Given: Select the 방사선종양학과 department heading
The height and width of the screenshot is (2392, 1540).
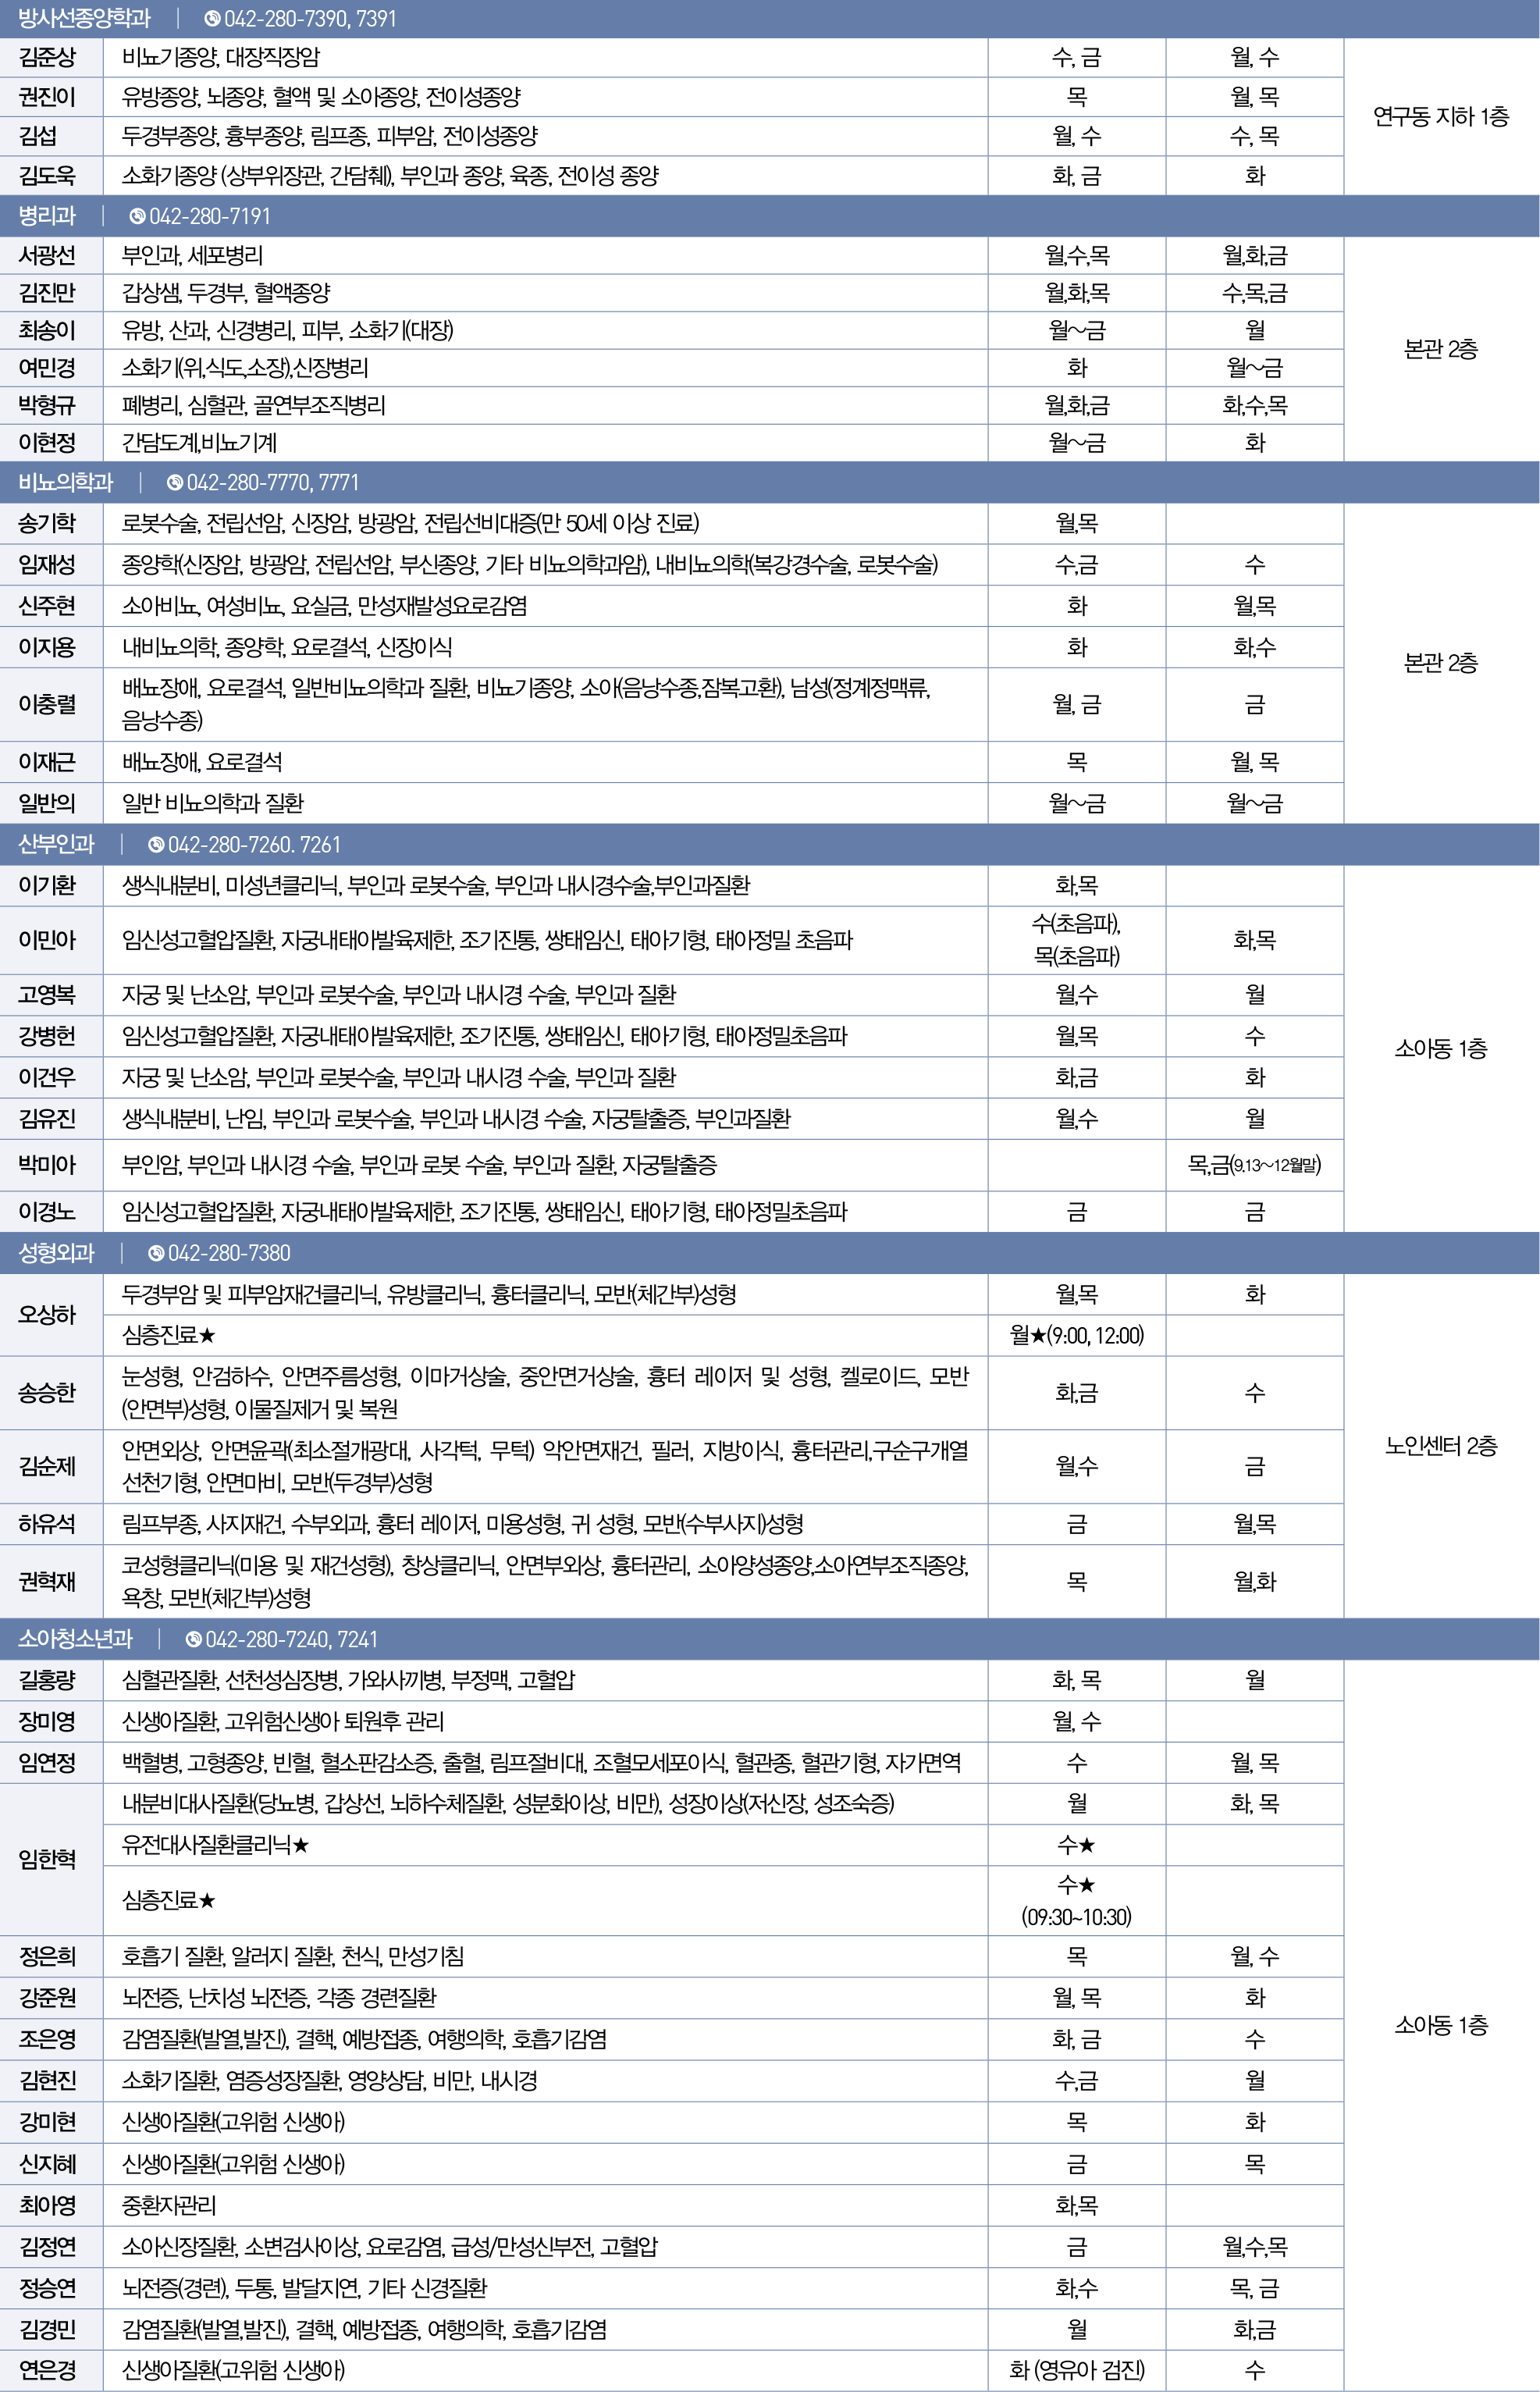Looking at the screenshot, I should [84, 19].
